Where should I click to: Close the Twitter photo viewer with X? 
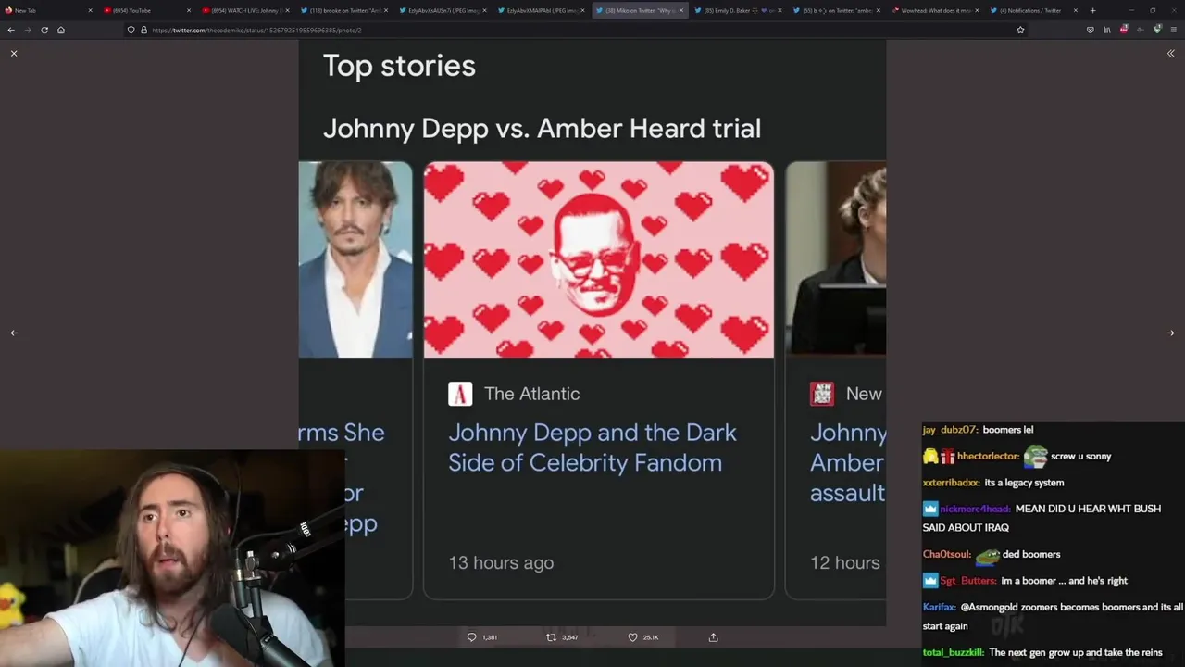[14, 54]
